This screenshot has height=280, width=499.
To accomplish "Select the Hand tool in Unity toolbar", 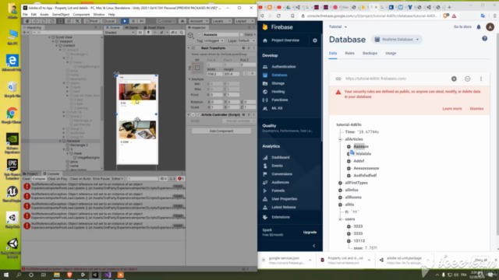I will [27, 21].
